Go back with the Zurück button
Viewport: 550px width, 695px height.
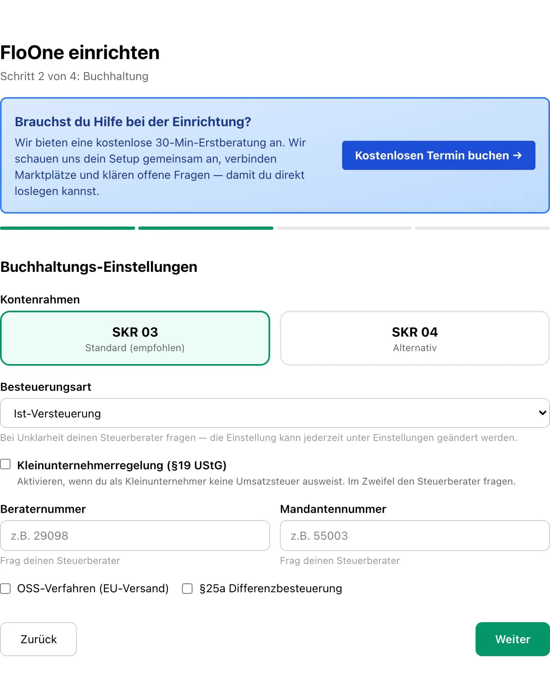click(x=38, y=639)
